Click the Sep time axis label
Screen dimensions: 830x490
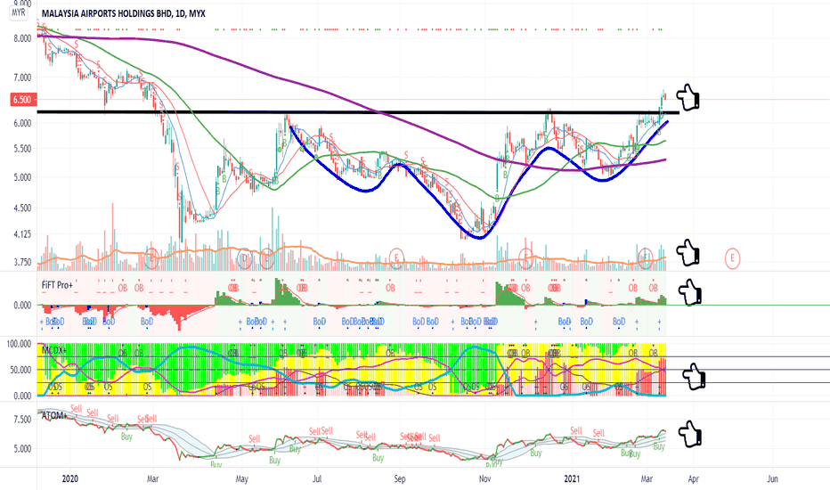coord(400,479)
